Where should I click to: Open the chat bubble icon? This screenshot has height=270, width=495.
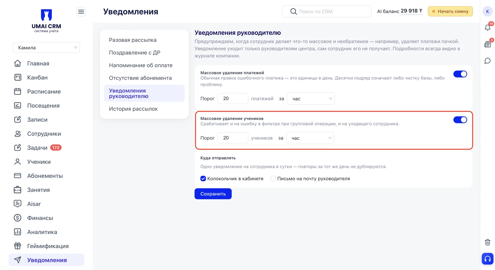click(x=487, y=61)
